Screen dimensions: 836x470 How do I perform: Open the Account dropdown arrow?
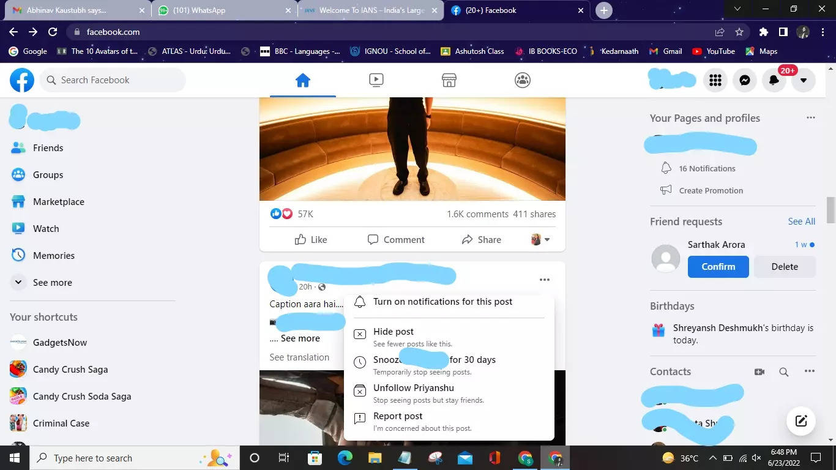[x=804, y=80]
